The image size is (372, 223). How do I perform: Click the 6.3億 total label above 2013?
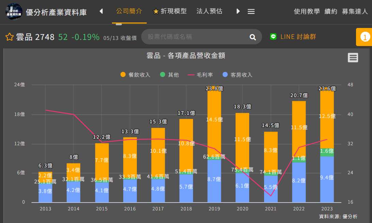pos(45,165)
